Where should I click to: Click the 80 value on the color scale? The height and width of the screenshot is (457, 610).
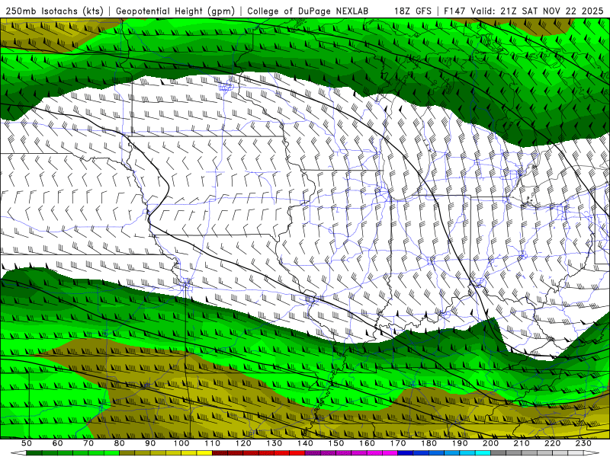tap(120, 443)
